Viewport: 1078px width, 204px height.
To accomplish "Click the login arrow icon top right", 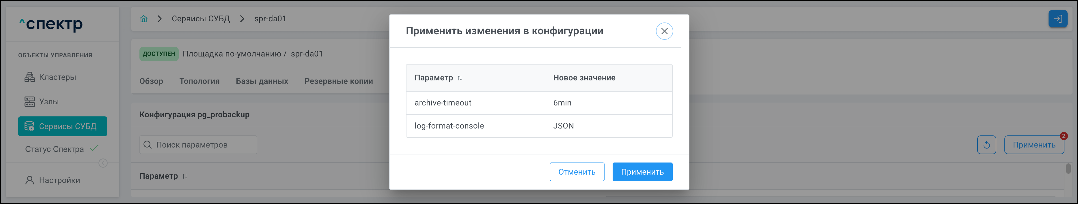I will click(1058, 19).
